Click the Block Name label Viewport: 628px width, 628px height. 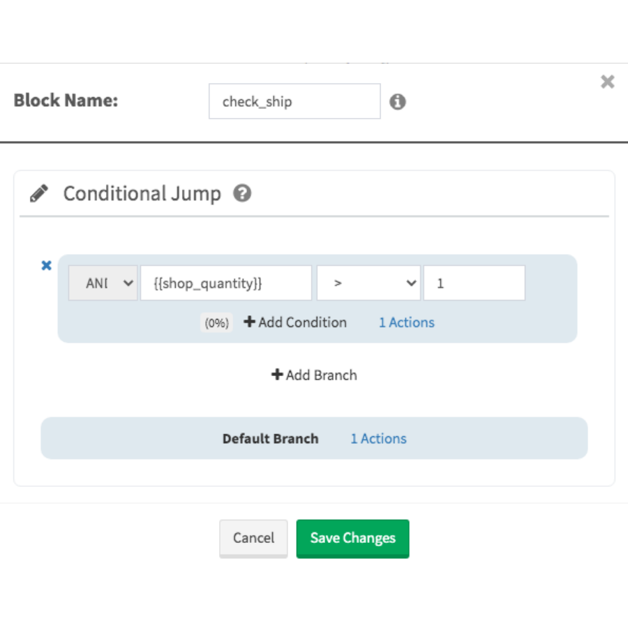66,100
